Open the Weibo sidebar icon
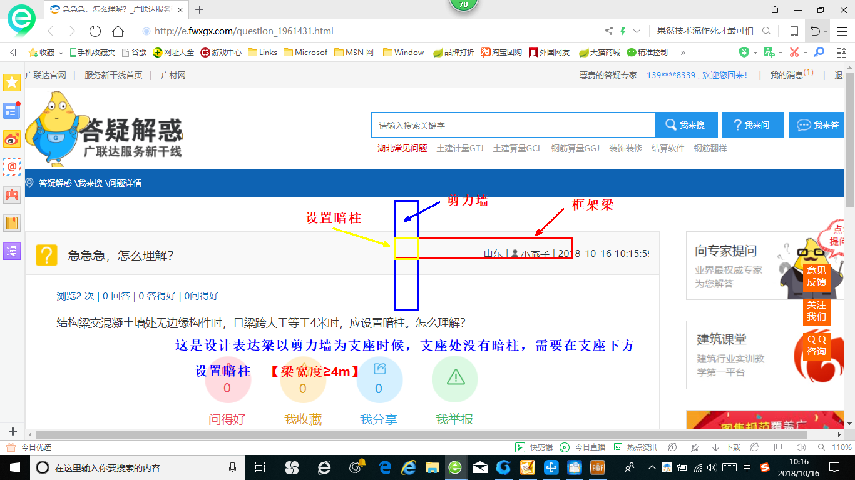855x480 pixels. [12, 139]
